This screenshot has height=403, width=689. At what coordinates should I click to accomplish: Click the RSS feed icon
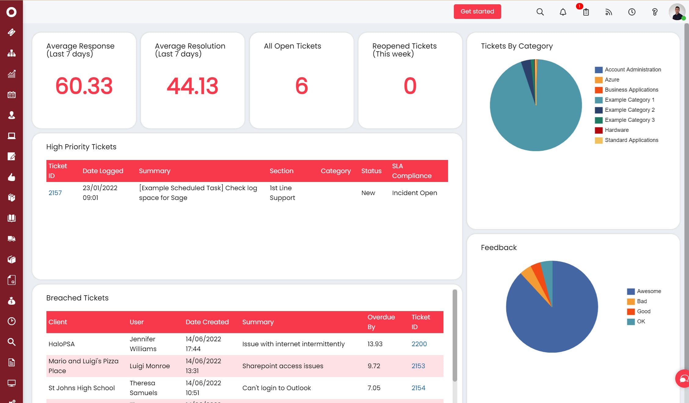tap(609, 12)
